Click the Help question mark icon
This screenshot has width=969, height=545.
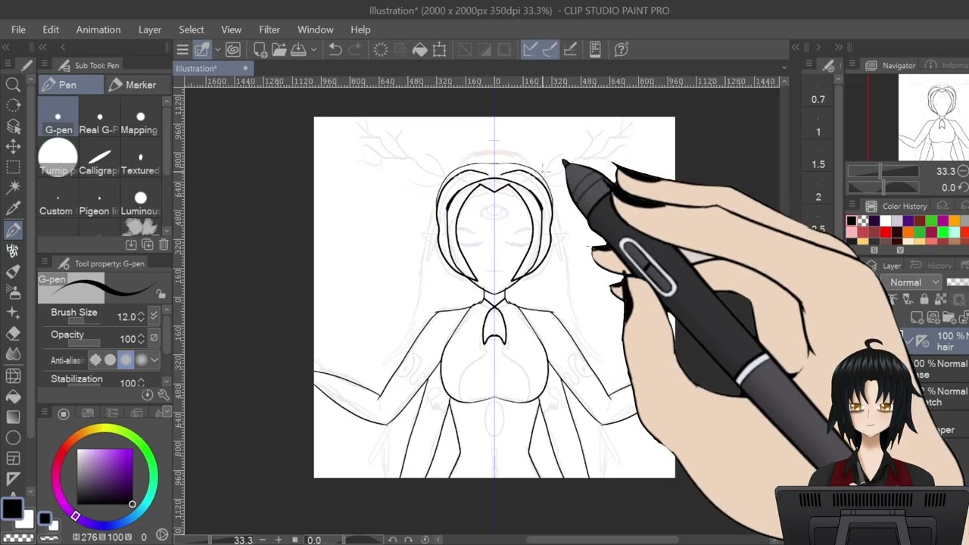(622, 50)
